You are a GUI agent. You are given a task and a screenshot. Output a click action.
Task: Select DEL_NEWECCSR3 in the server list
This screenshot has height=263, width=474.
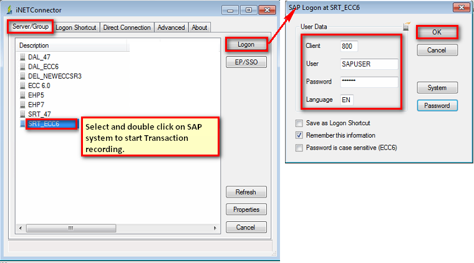click(55, 76)
